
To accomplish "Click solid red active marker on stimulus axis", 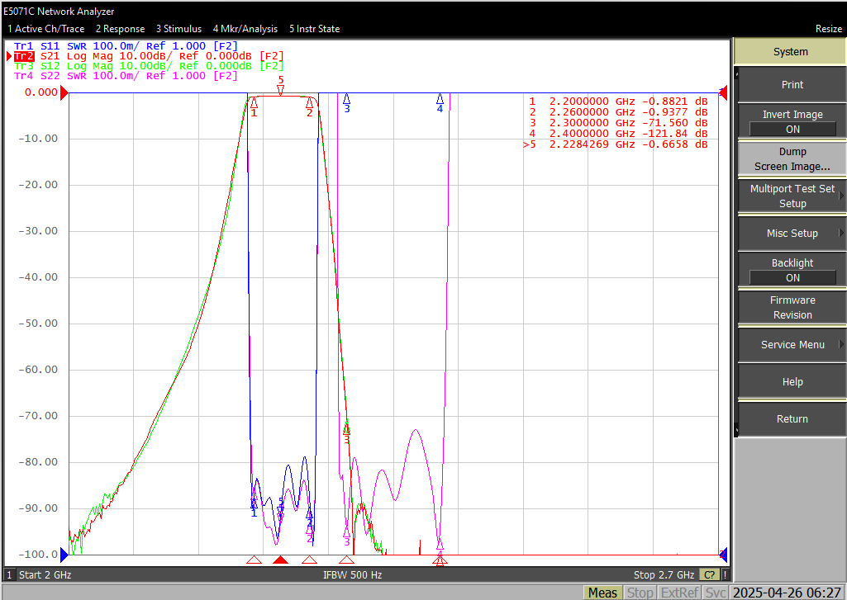I will click(x=280, y=560).
